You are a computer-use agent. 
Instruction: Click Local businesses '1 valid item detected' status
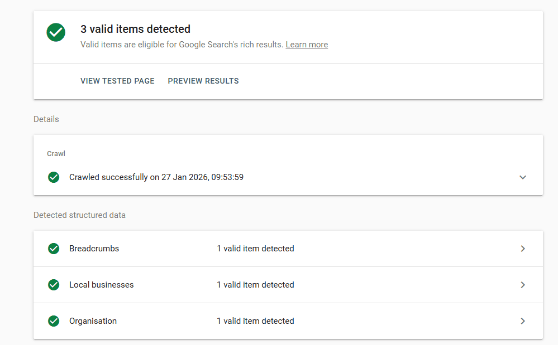(255, 285)
